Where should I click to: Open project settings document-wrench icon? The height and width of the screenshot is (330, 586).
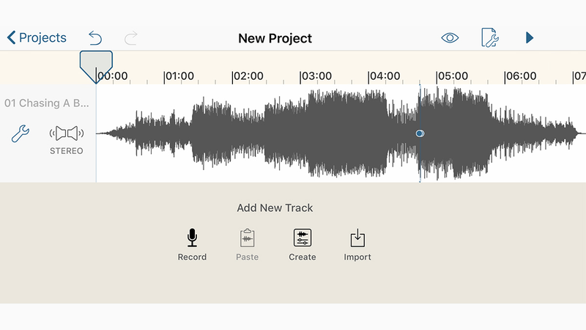tap(490, 37)
